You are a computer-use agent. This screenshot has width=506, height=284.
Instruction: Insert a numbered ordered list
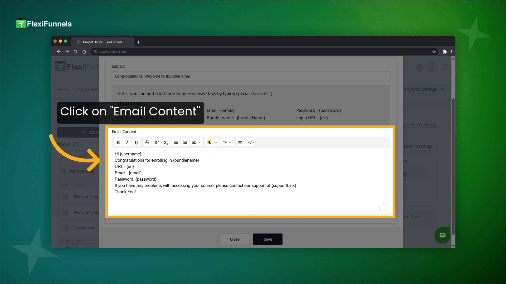185,142
